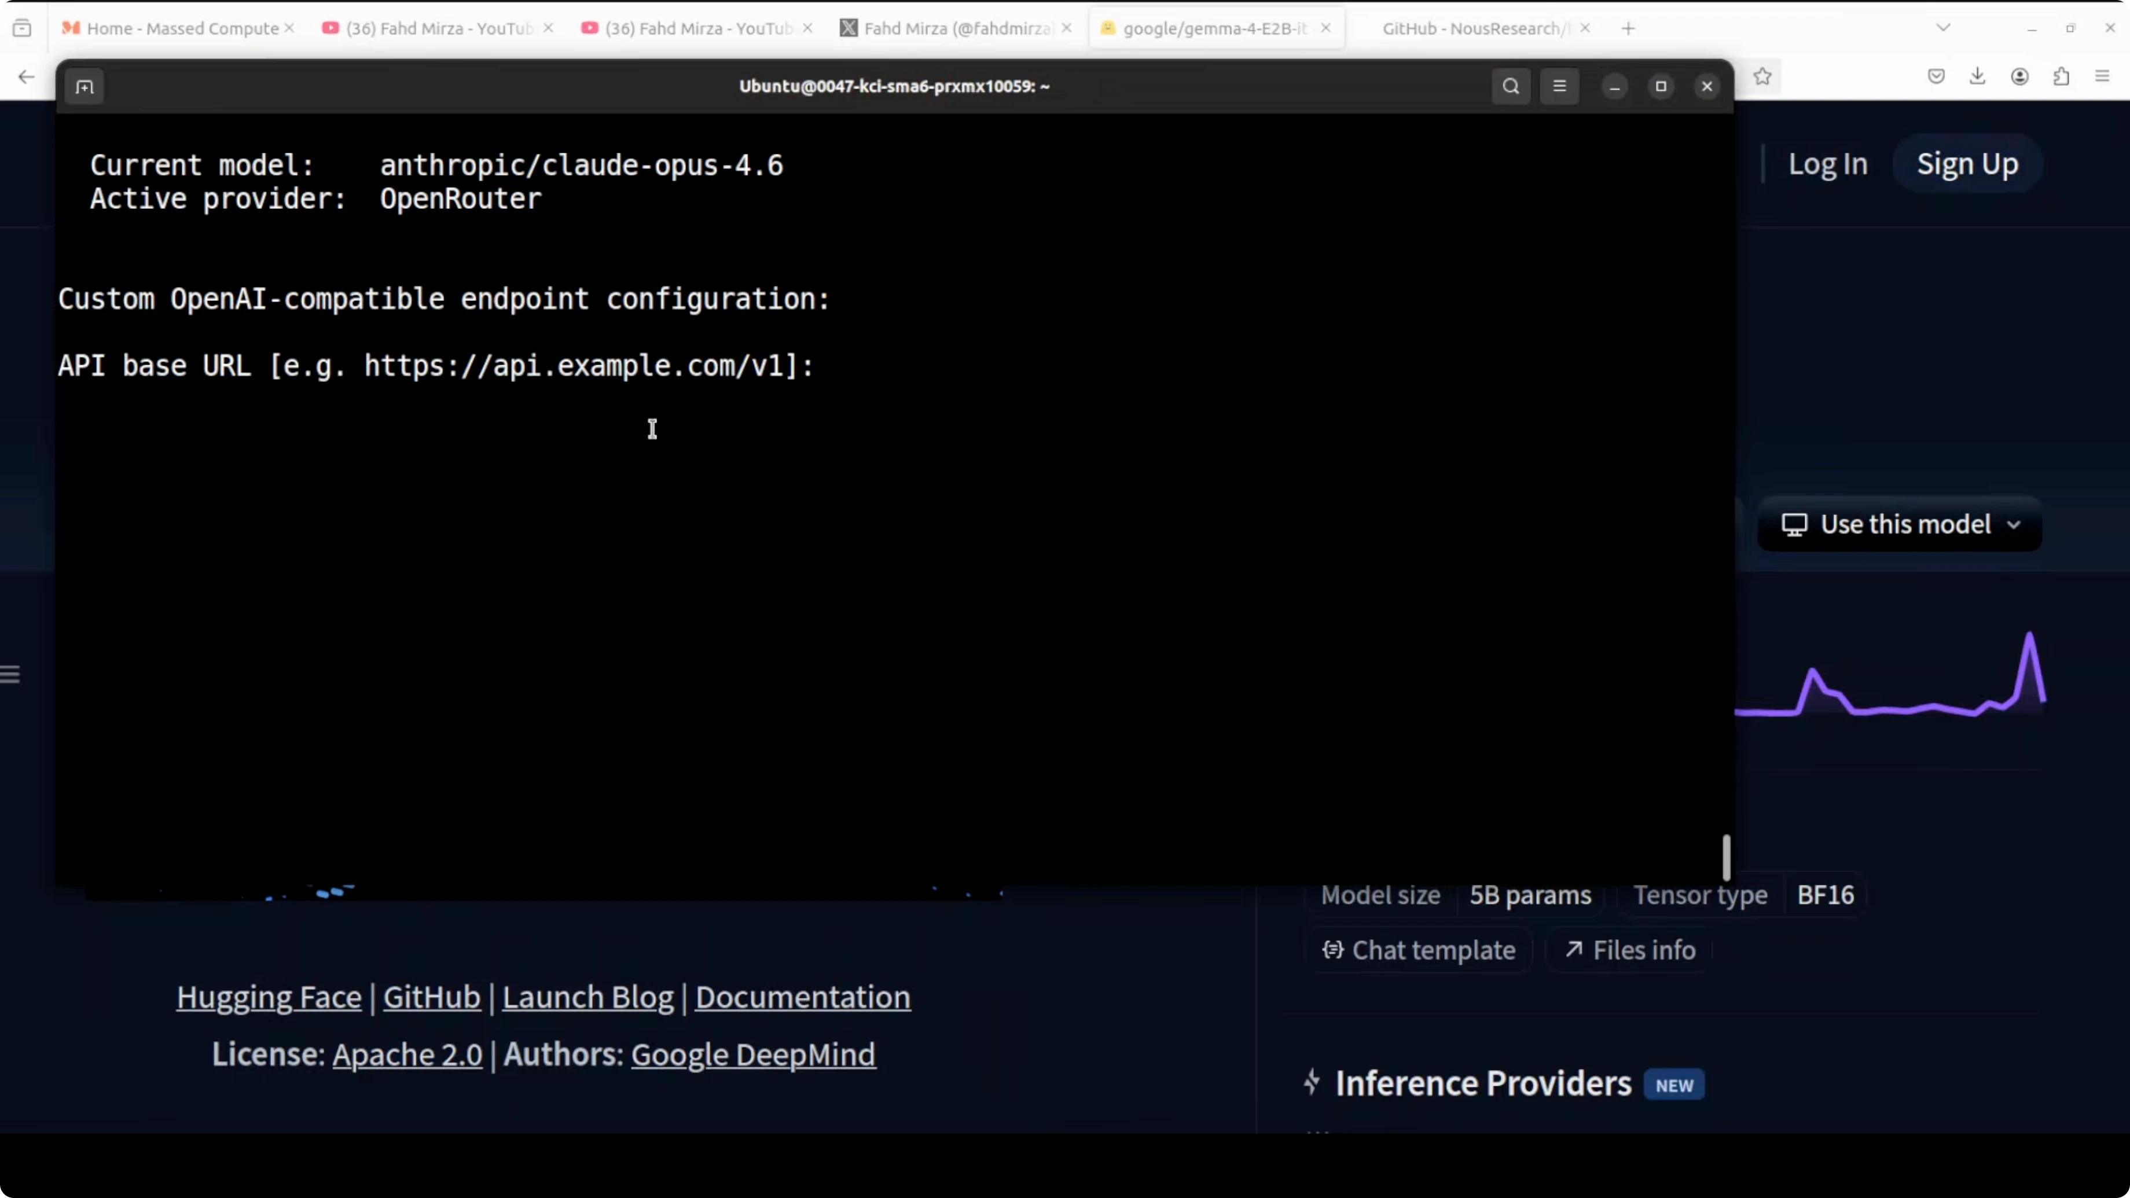
Task: Click the terminal search icon
Action: pos(1511,87)
